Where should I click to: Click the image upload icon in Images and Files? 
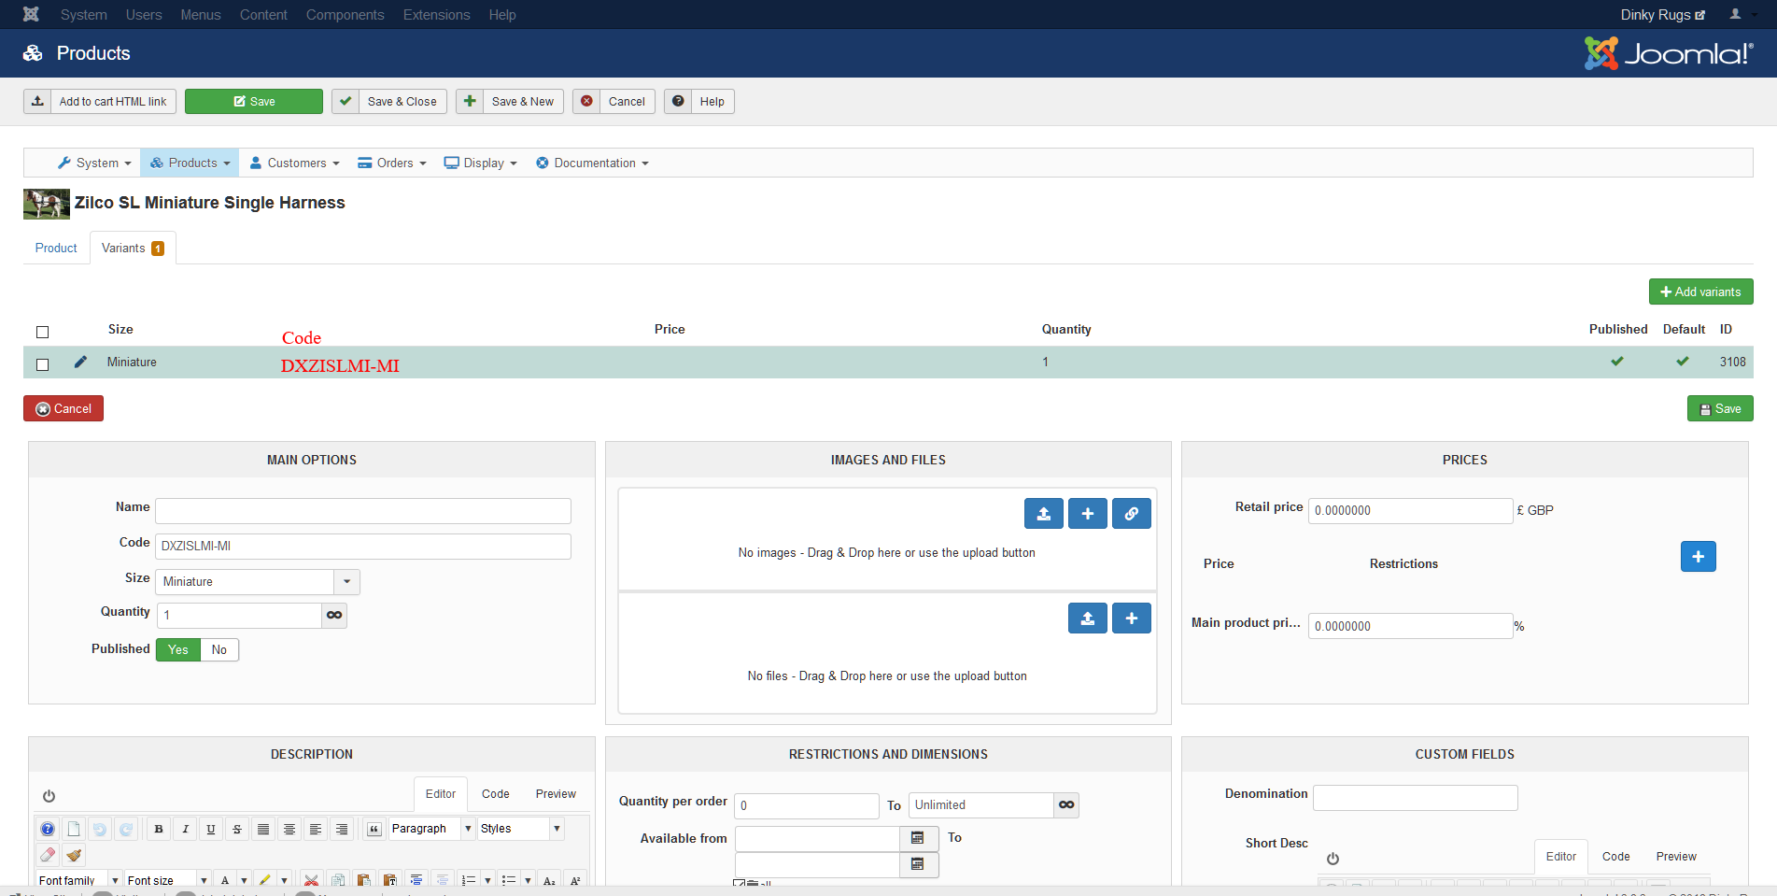pos(1044,513)
